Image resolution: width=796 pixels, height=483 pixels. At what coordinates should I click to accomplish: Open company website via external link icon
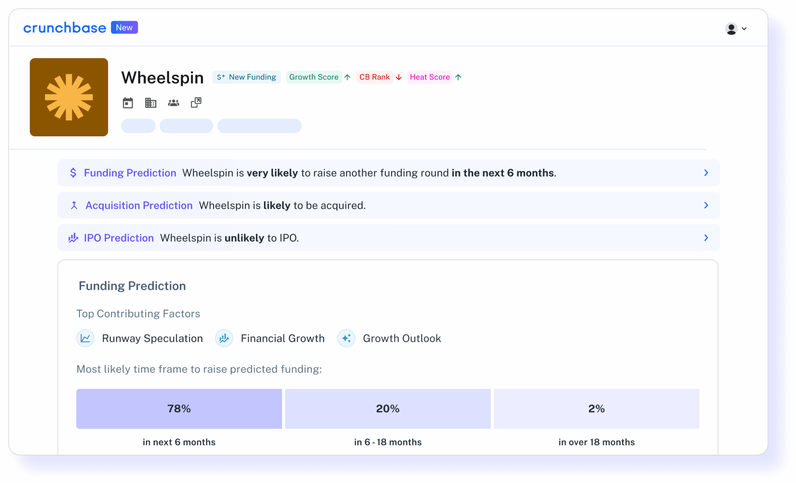(196, 103)
